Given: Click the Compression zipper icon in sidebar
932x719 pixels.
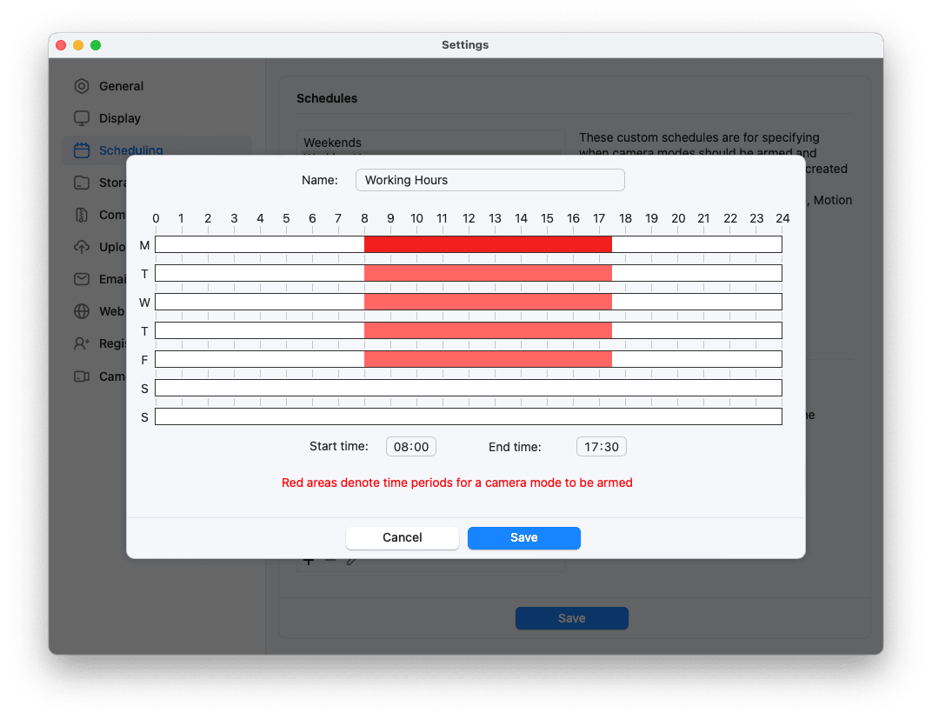Looking at the screenshot, I should 81,215.
